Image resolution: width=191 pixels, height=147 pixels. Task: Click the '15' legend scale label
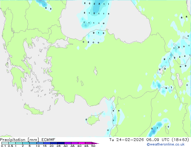[x=45, y=146]
